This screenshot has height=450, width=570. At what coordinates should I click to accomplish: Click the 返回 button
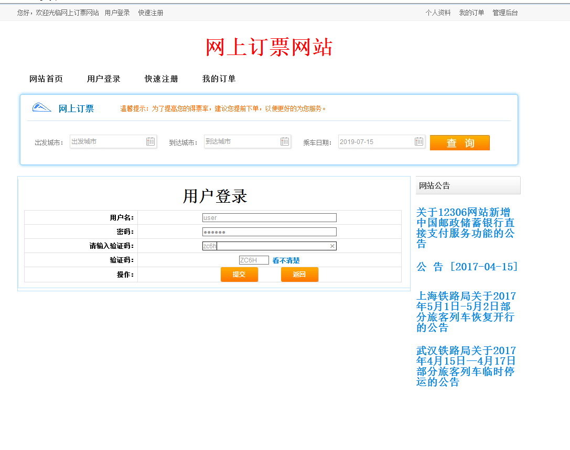pyautogui.click(x=299, y=275)
